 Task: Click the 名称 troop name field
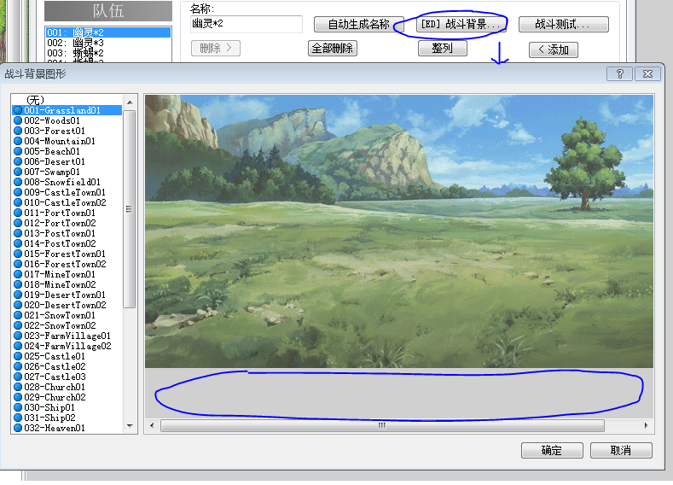click(247, 24)
